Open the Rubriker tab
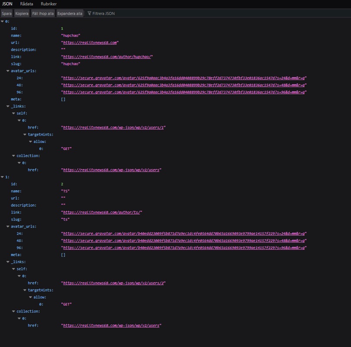351x347 pixels. [49, 4]
